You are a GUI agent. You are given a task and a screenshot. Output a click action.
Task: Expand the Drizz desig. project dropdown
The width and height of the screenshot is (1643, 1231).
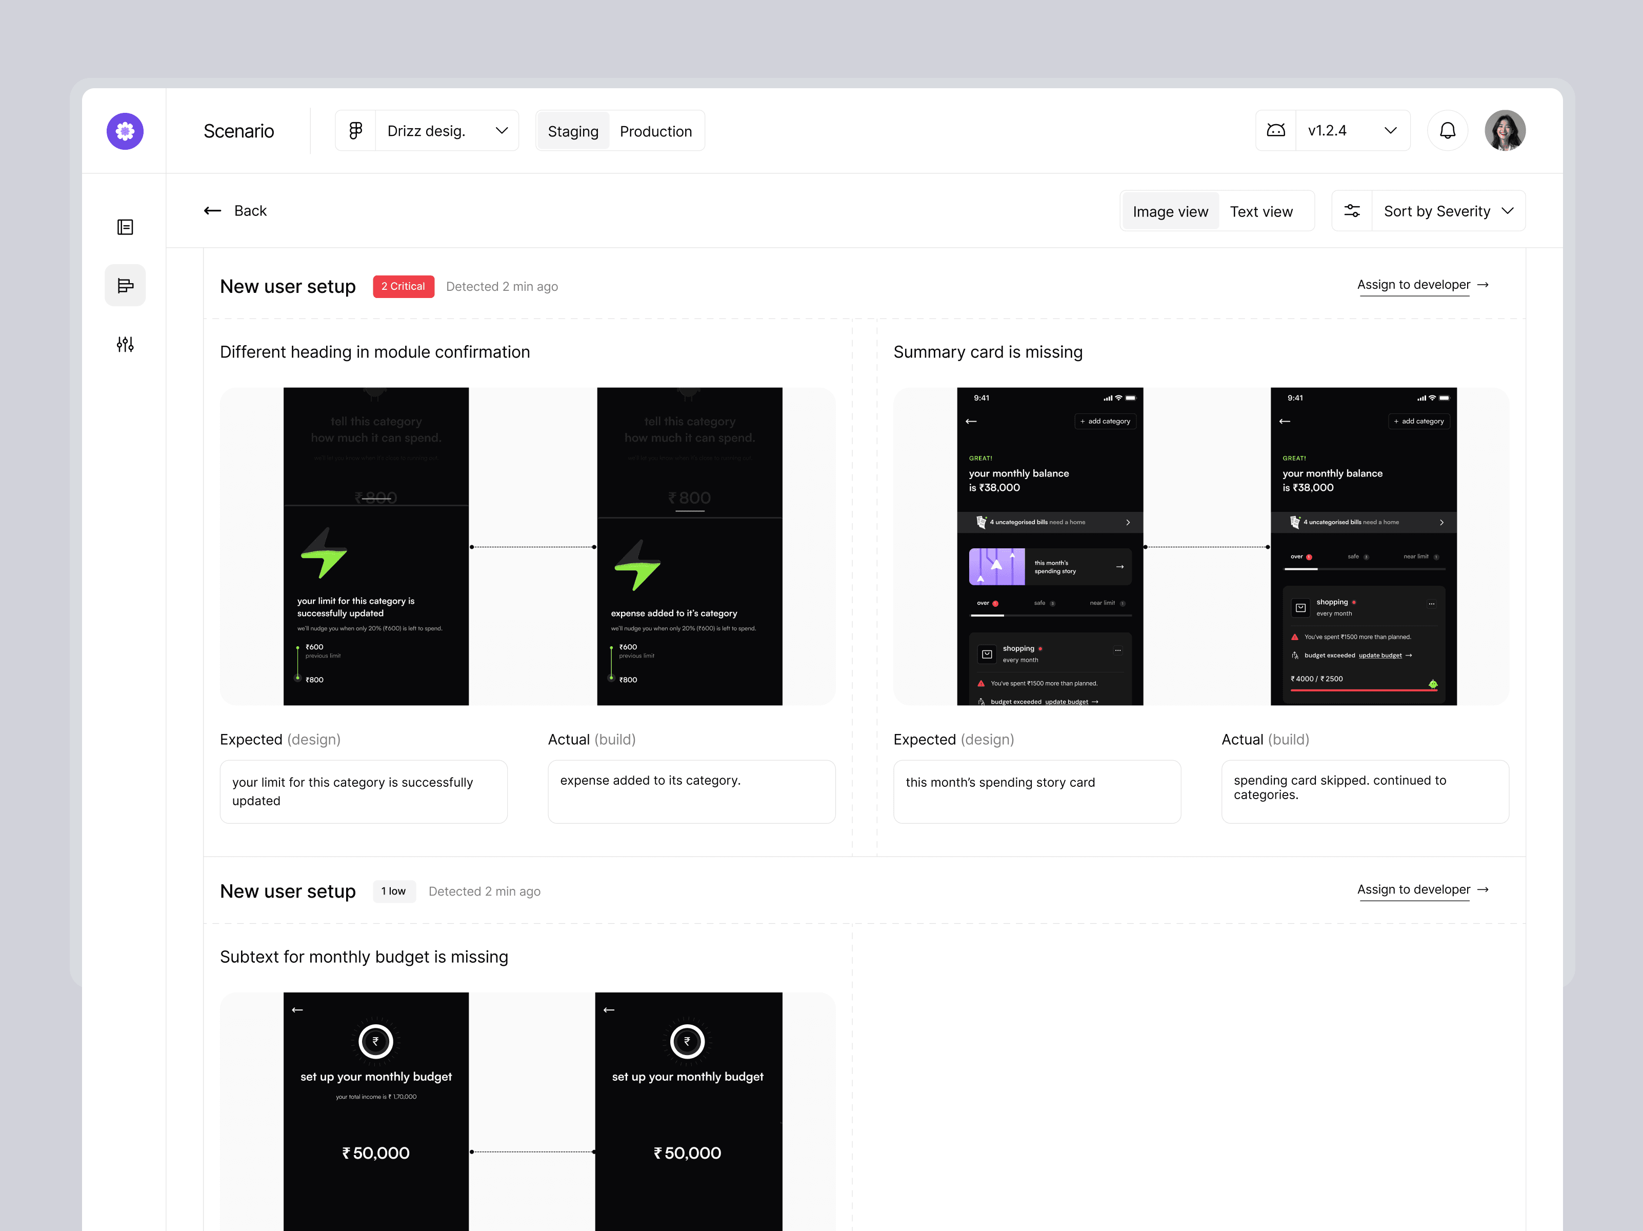pyautogui.click(x=447, y=131)
